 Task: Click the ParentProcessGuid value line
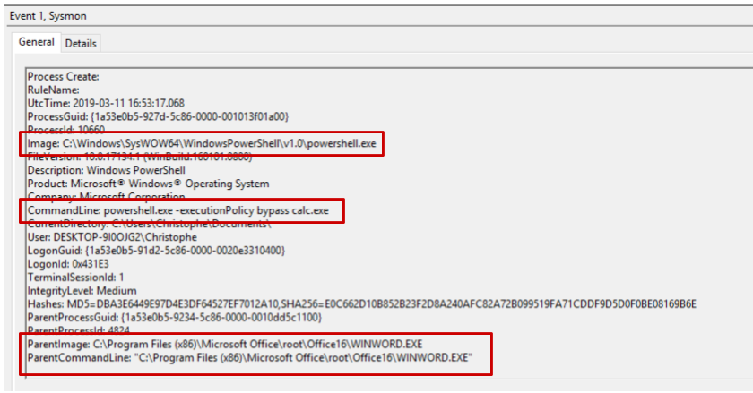click(x=175, y=318)
